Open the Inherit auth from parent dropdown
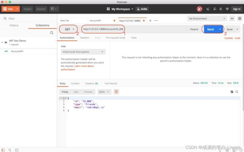 click(83, 52)
